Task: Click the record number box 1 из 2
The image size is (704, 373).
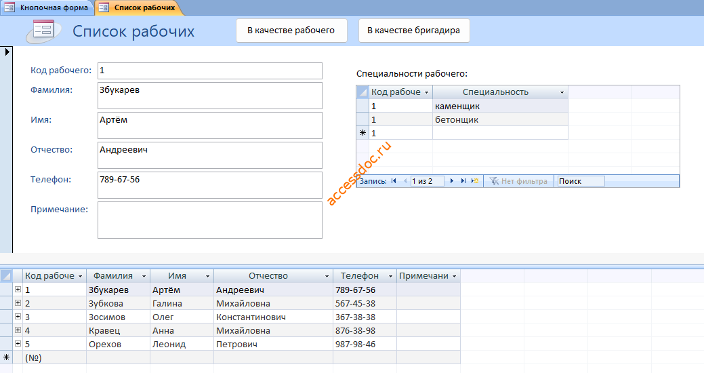Action: point(427,181)
